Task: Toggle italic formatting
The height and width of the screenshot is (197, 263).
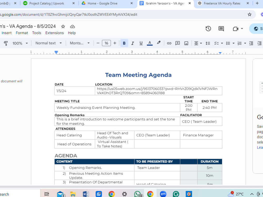Action: tap(133, 43)
